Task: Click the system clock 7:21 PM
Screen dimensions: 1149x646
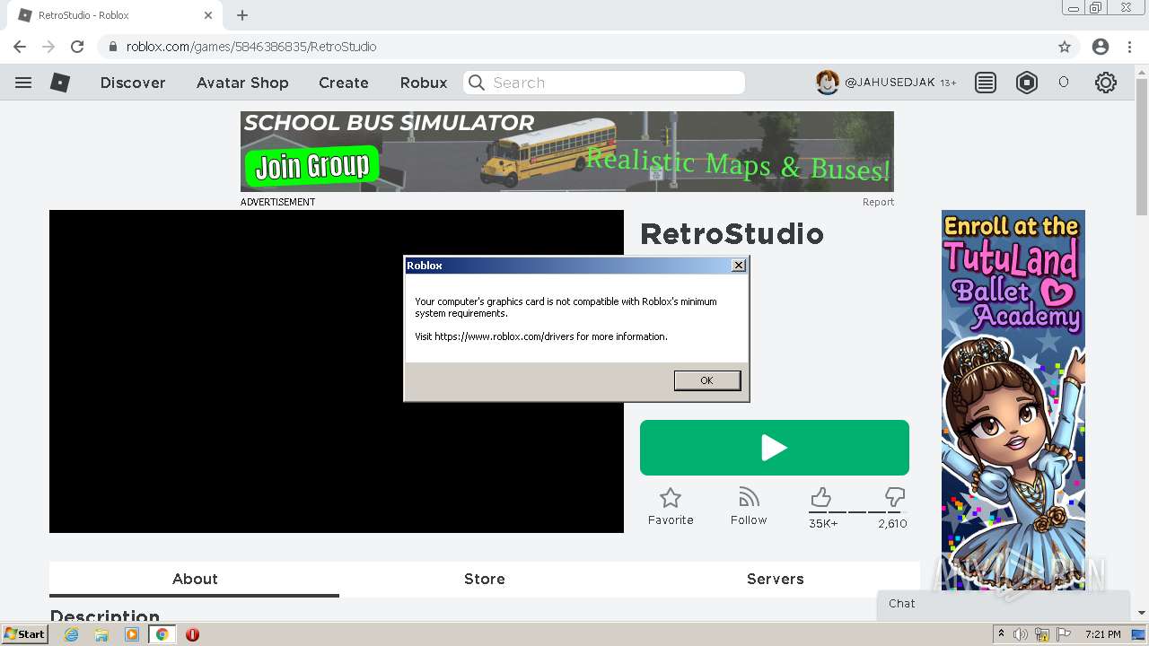Action: (1102, 634)
